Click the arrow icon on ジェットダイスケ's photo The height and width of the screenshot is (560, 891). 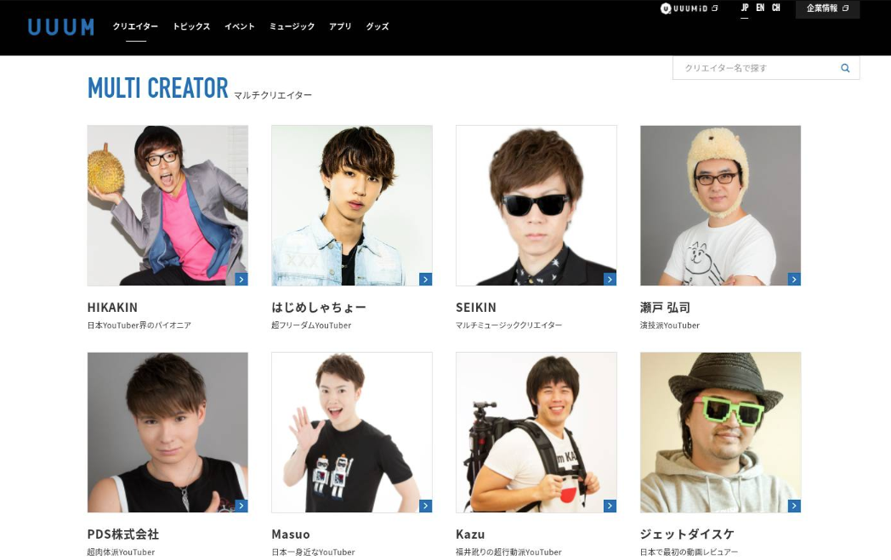(x=794, y=506)
